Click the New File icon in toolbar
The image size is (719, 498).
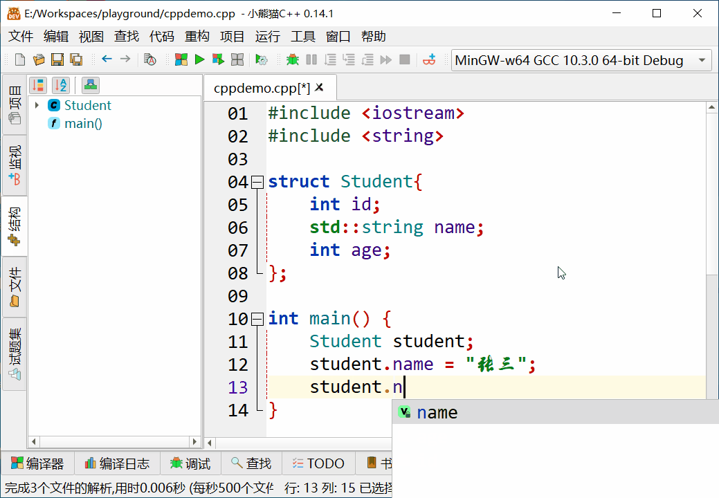[x=20, y=60]
